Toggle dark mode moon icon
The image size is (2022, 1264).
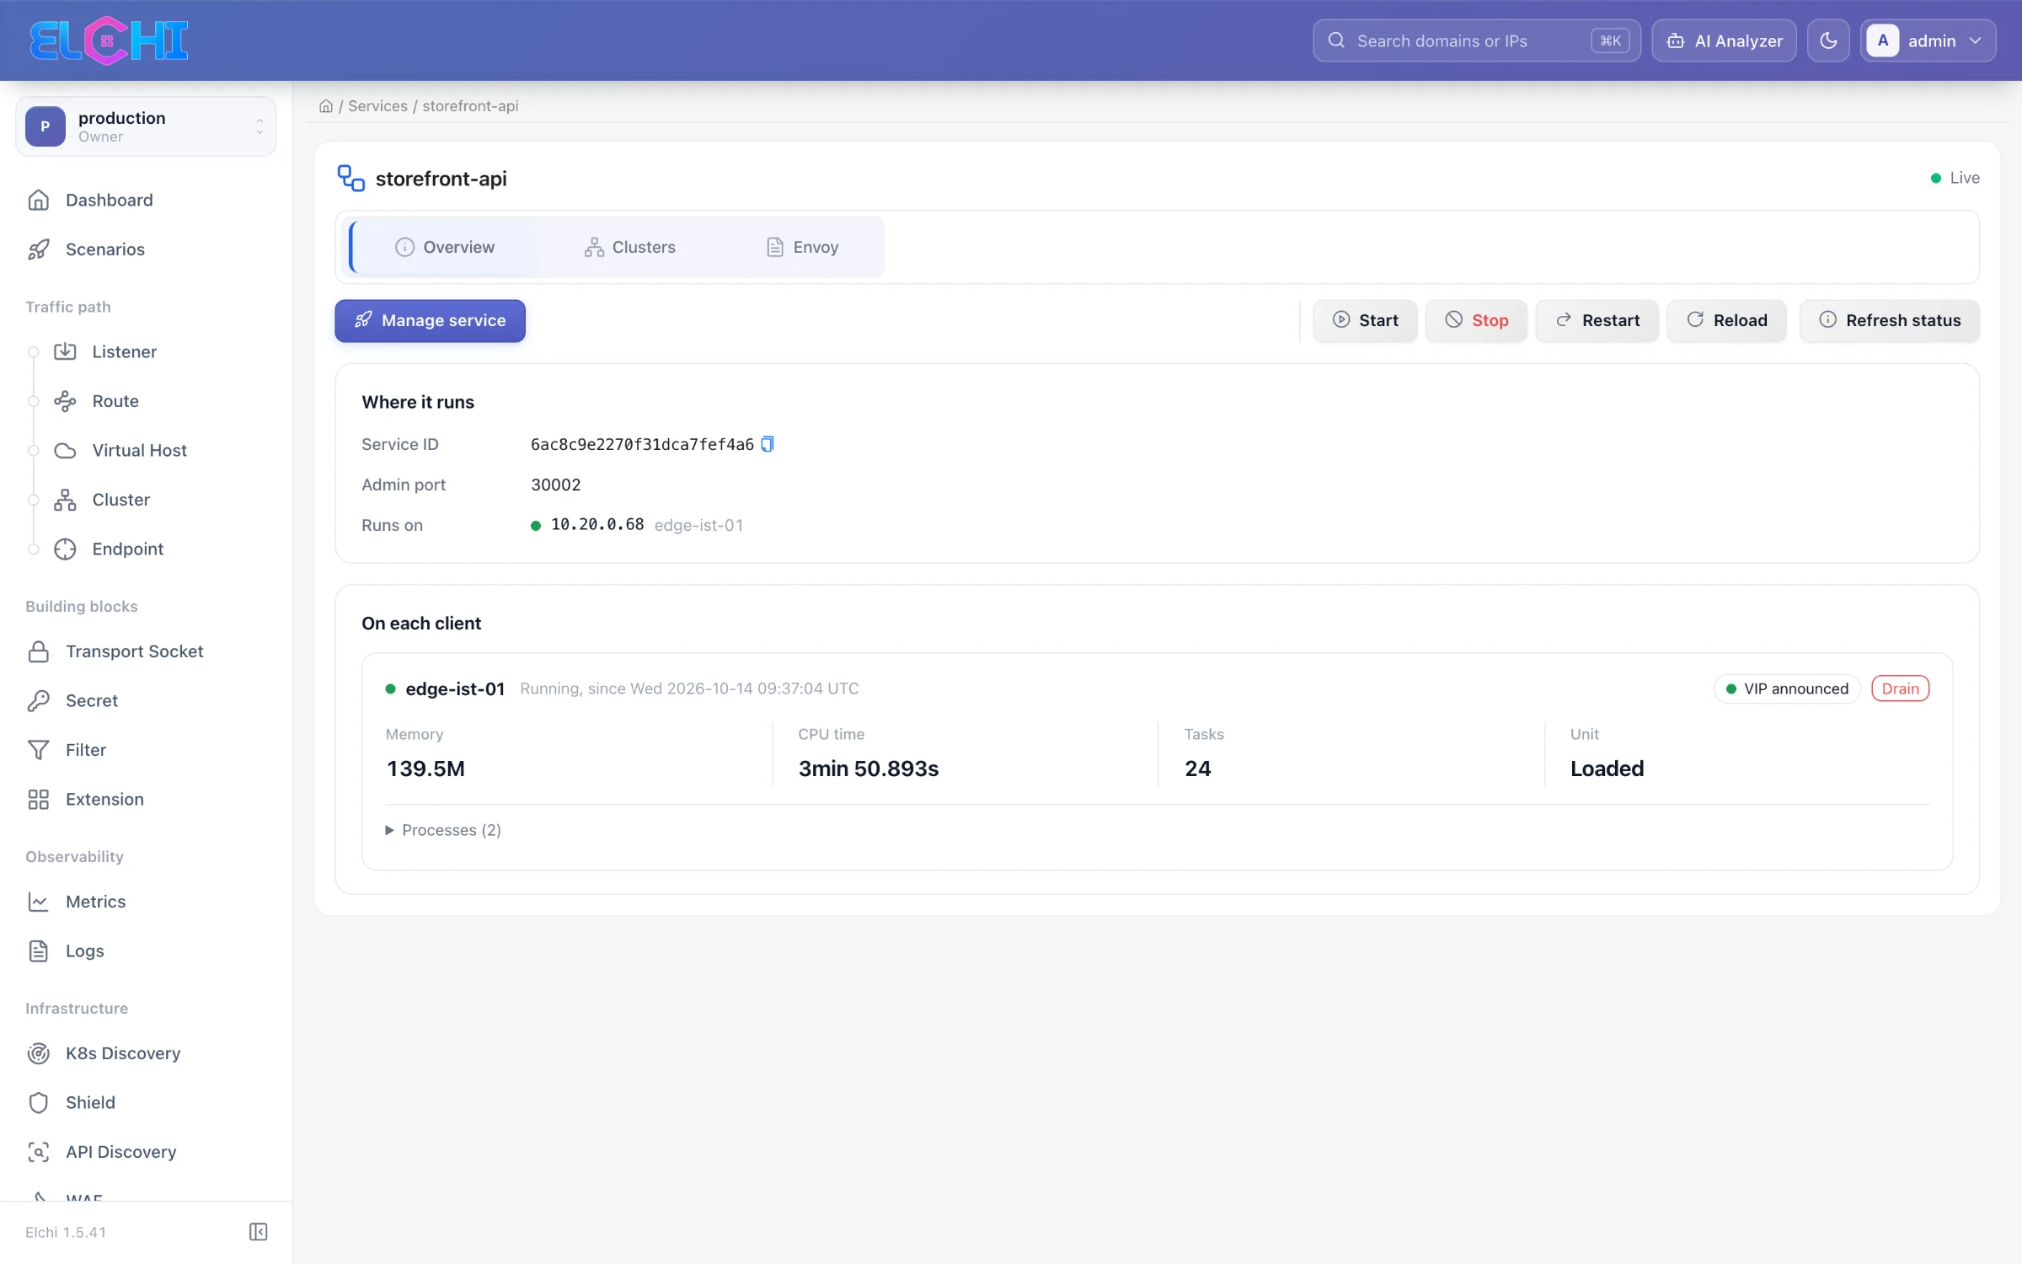click(x=1828, y=40)
